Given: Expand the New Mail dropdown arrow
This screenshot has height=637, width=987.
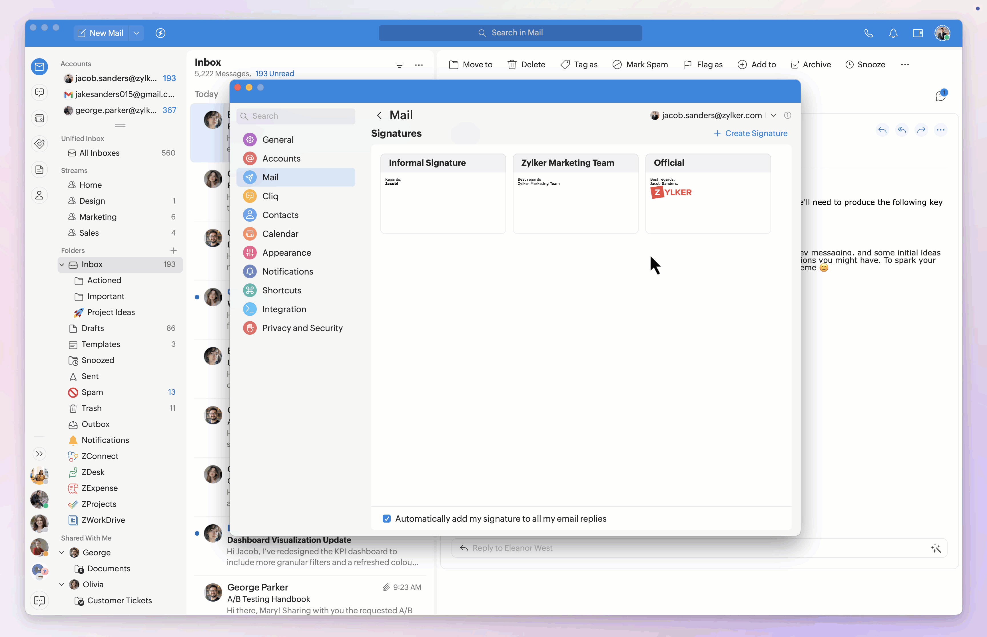Looking at the screenshot, I should click(137, 33).
